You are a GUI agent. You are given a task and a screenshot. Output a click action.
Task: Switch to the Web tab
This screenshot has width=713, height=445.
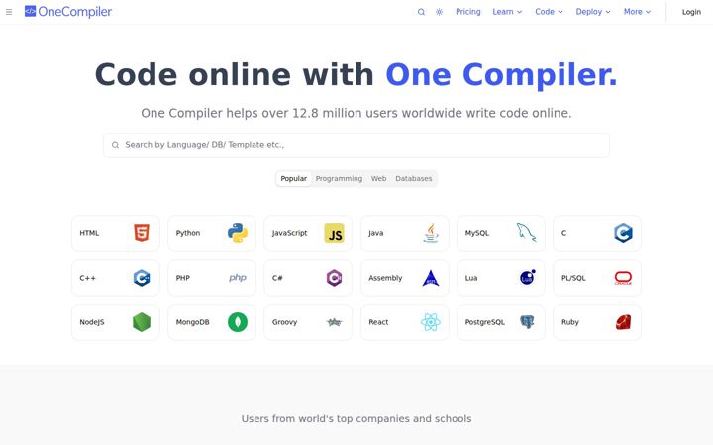click(378, 178)
